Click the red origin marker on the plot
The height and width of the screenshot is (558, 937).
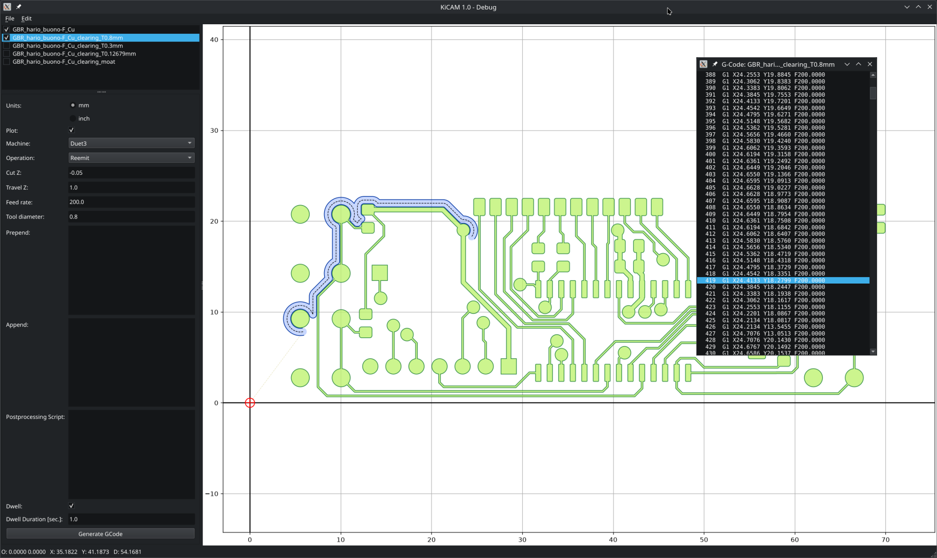(x=250, y=403)
